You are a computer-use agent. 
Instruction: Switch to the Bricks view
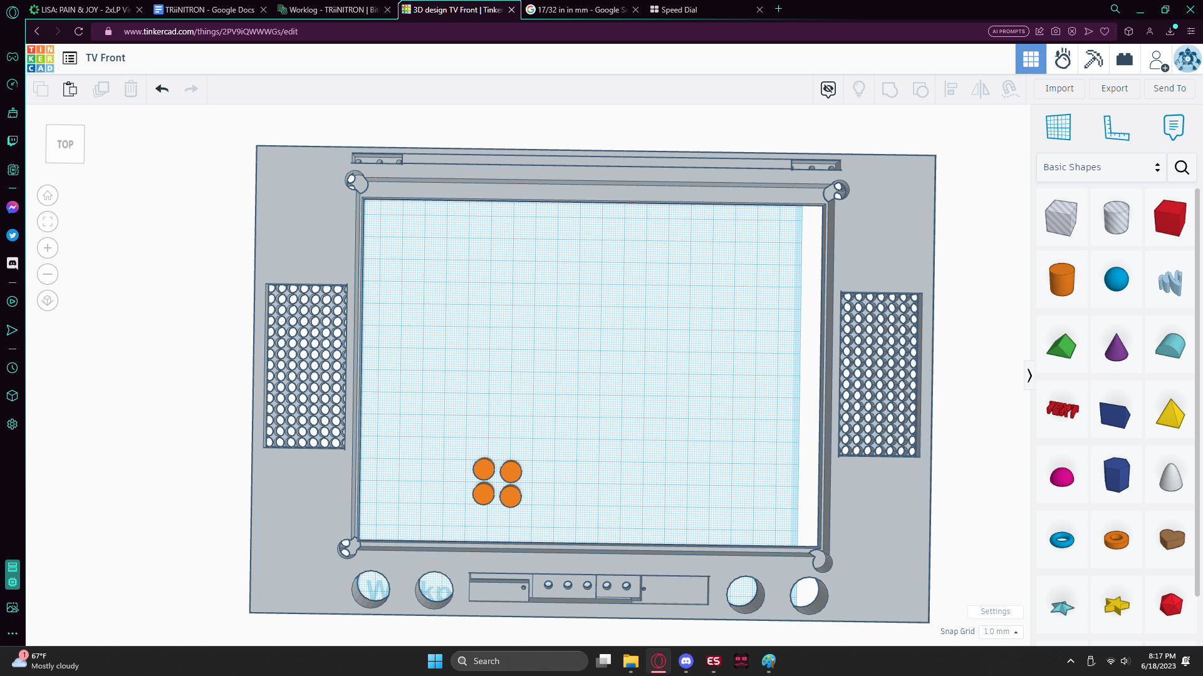(1125, 59)
